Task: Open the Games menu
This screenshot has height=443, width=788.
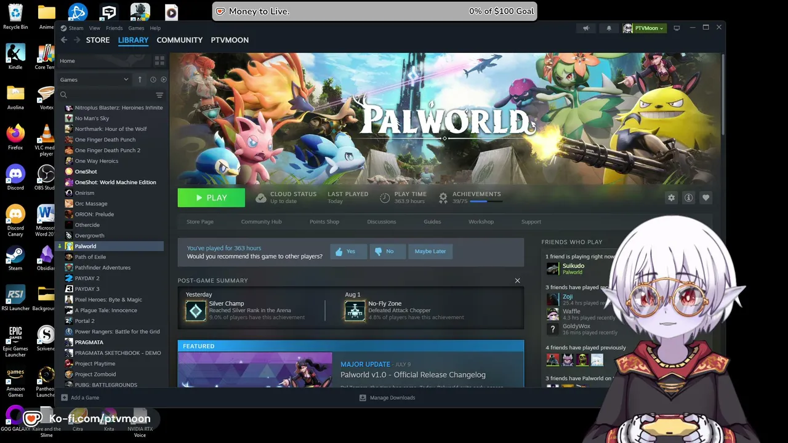Action: 136,28
